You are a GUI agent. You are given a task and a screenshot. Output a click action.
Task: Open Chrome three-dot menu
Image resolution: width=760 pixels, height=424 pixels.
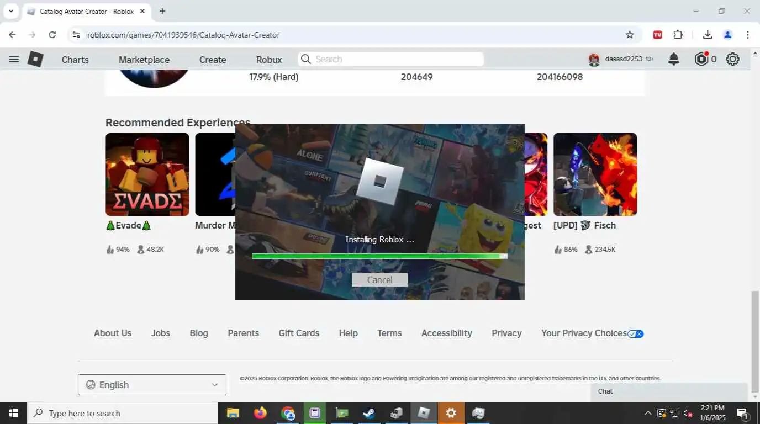[747, 35]
